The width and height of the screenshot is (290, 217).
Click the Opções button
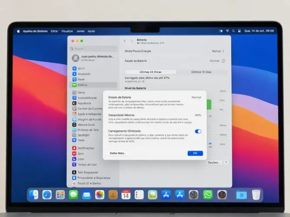[x=214, y=162]
